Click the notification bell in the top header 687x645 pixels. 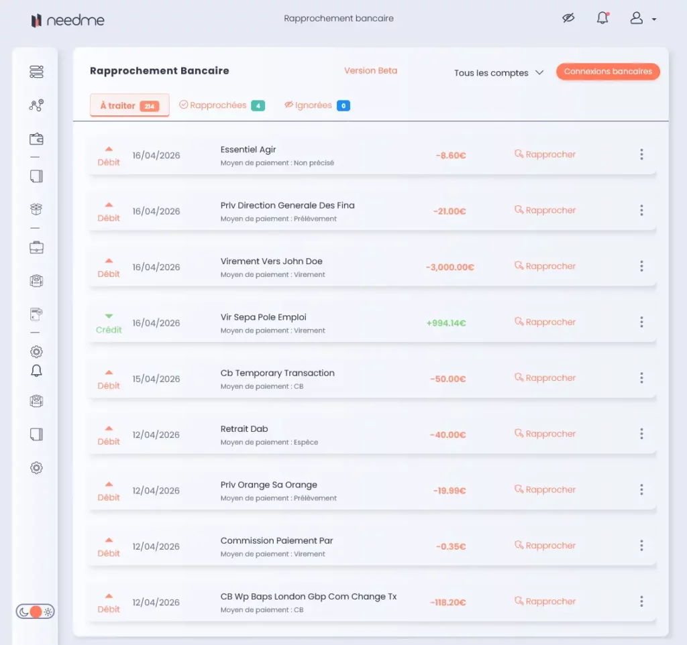pyautogui.click(x=602, y=19)
